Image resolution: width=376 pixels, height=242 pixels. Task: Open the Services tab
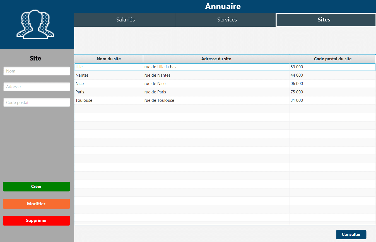tap(227, 20)
